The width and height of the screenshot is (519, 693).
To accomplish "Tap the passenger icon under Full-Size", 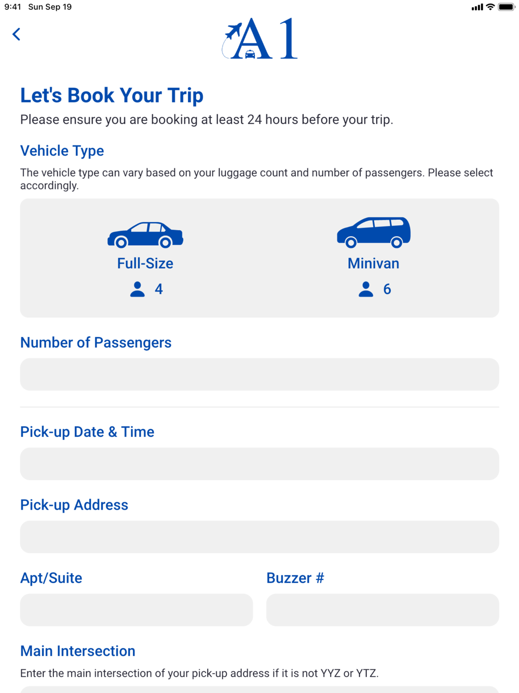I will click(138, 289).
